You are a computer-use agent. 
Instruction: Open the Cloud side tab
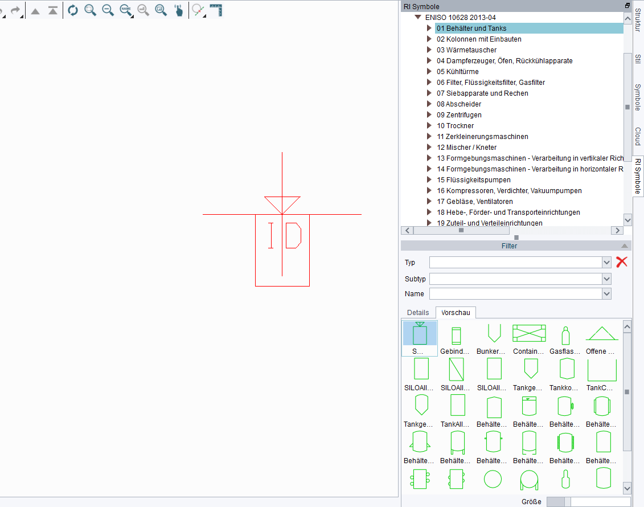[x=638, y=136]
